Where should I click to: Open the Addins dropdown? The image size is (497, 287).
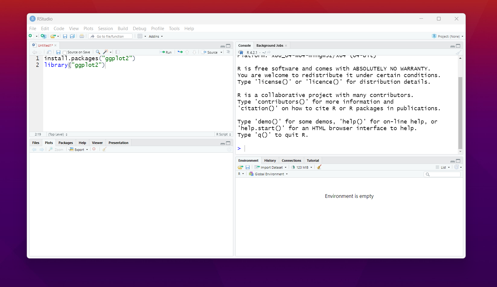point(156,36)
